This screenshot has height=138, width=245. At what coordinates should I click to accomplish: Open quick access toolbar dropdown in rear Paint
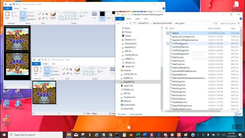click(x=20, y=4)
